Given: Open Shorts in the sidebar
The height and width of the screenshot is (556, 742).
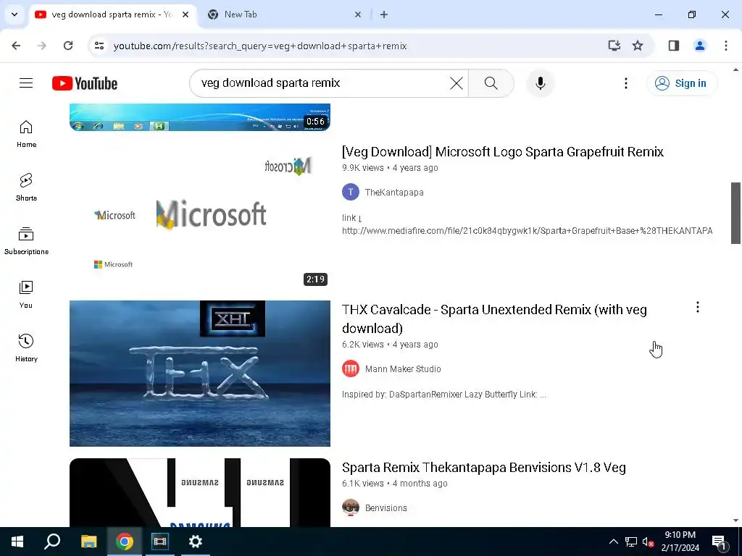Looking at the screenshot, I should coord(26,188).
